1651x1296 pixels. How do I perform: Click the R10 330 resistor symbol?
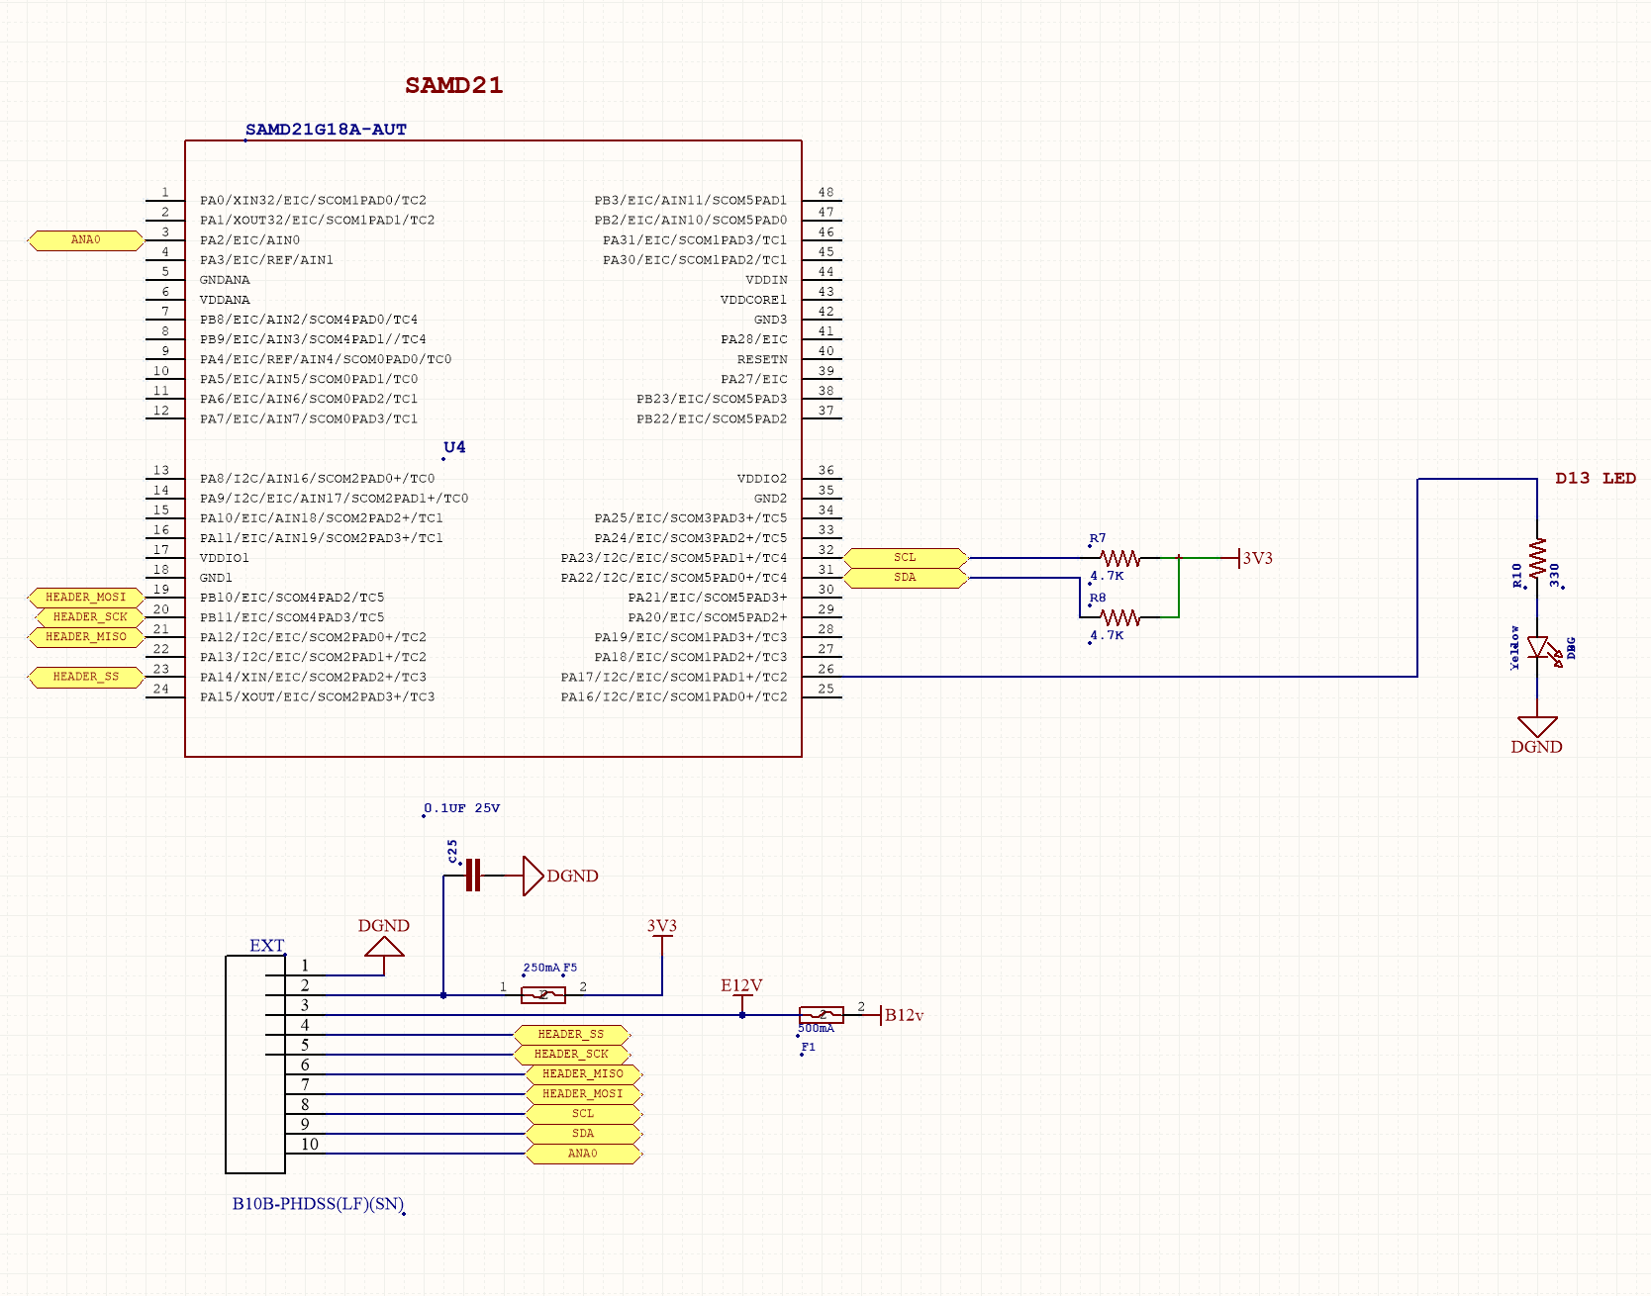point(1537,559)
